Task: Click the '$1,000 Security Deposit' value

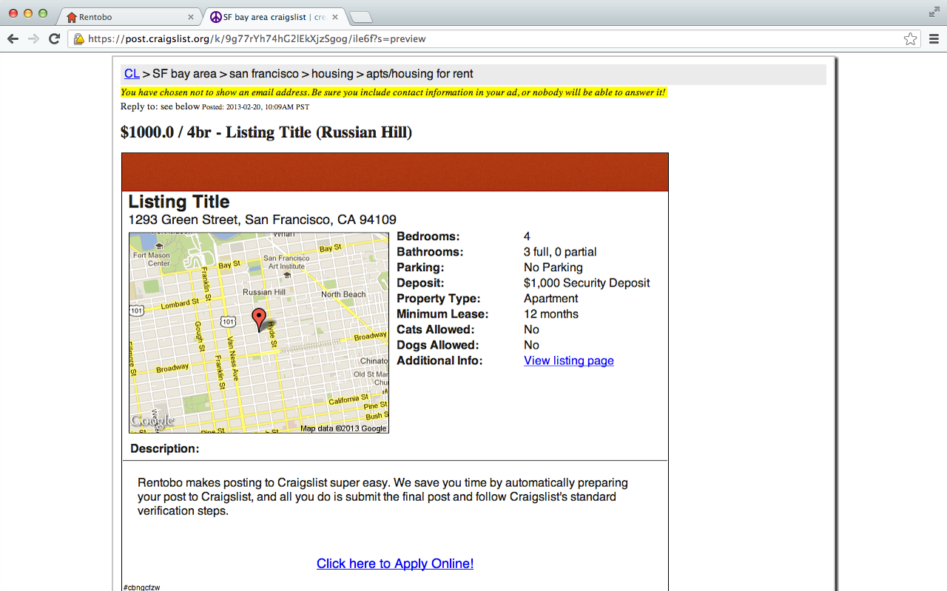Action: [x=587, y=283]
